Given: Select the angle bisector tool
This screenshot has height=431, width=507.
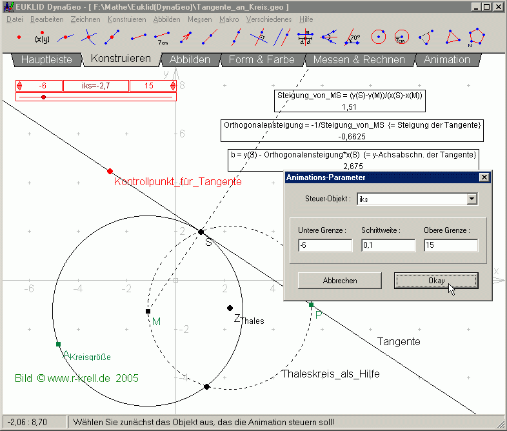Looking at the screenshot, I should (329, 37).
